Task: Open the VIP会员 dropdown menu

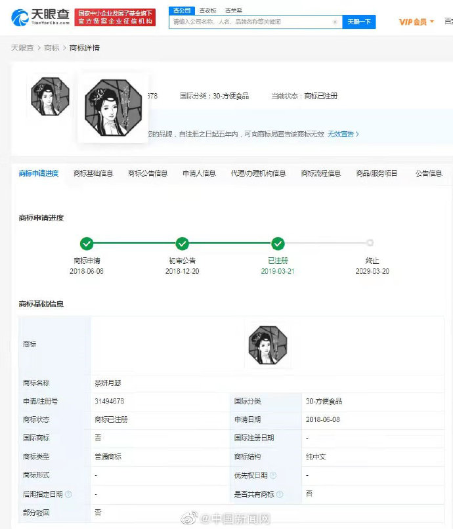Action: tap(416, 22)
